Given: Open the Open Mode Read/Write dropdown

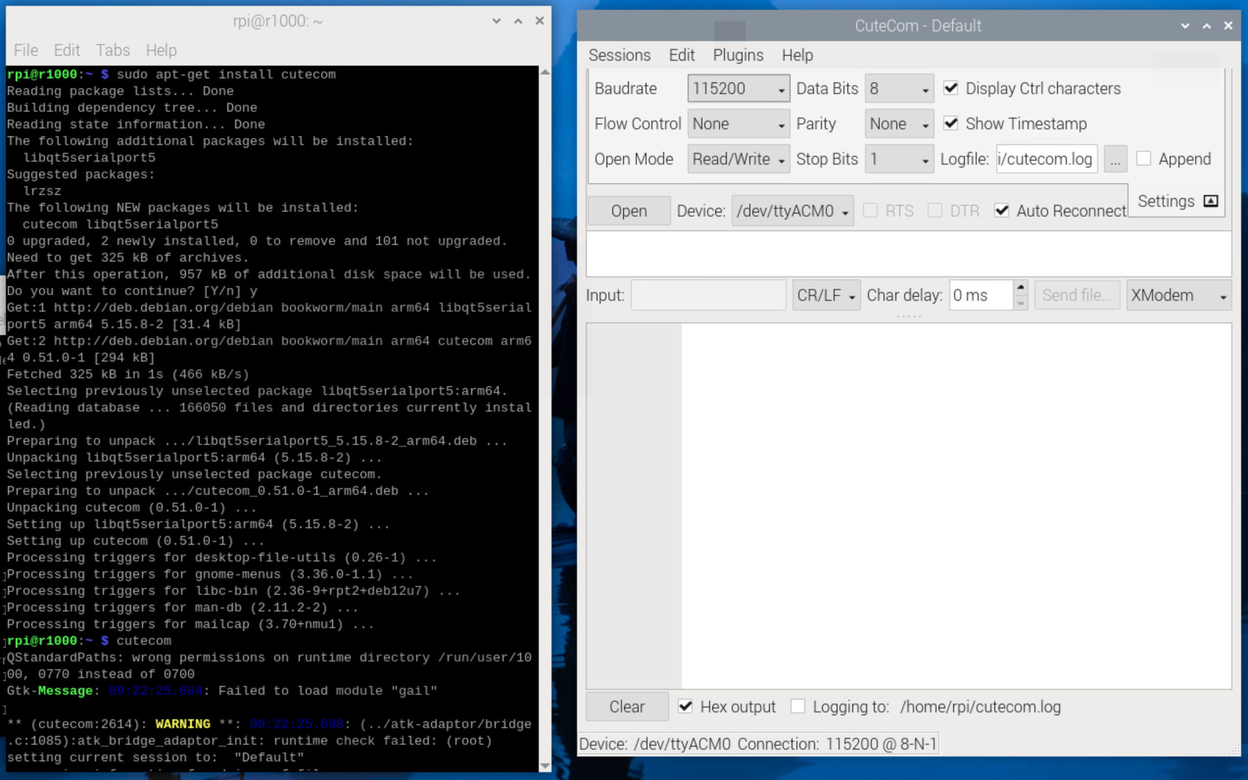Looking at the screenshot, I should [739, 158].
